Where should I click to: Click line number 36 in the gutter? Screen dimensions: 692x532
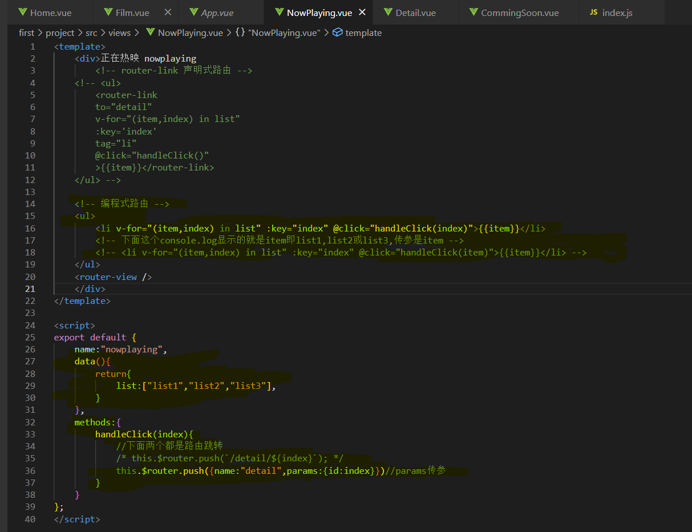coord(30,470)
